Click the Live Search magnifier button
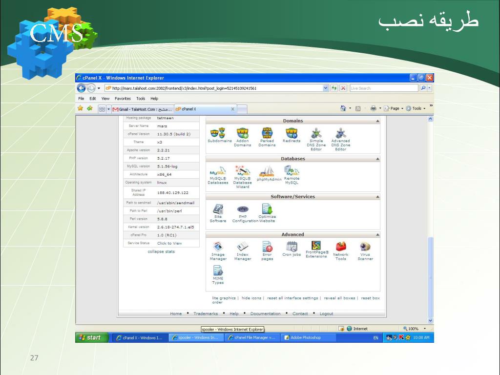500x375 pixels. point(423,88)
